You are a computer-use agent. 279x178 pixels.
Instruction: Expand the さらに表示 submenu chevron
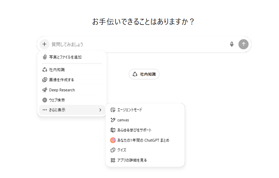point(100,110)
